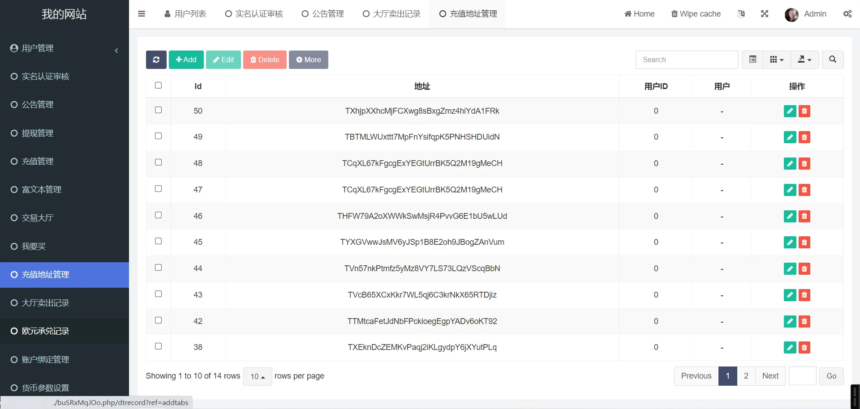Select checkbox for row Id 48
860x409 pixels.
158,162
